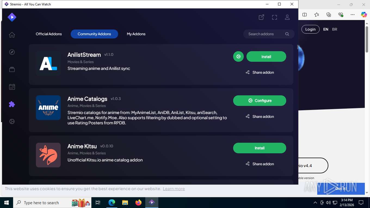
Task: Click the addons list scrollbar thumb
Action: pyautogui.click(x=298, y=47)
